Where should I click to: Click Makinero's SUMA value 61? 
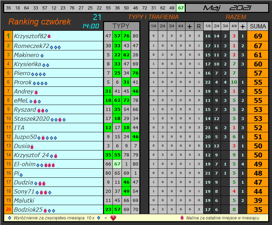258,55
